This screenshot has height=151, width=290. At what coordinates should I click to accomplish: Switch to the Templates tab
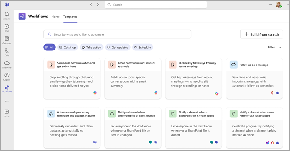(70, 17)
